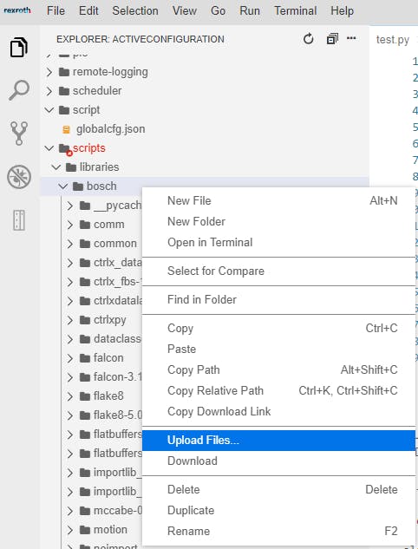
Task: Open Explorer more actions ellipsis
Action: [x=351, y=38]
